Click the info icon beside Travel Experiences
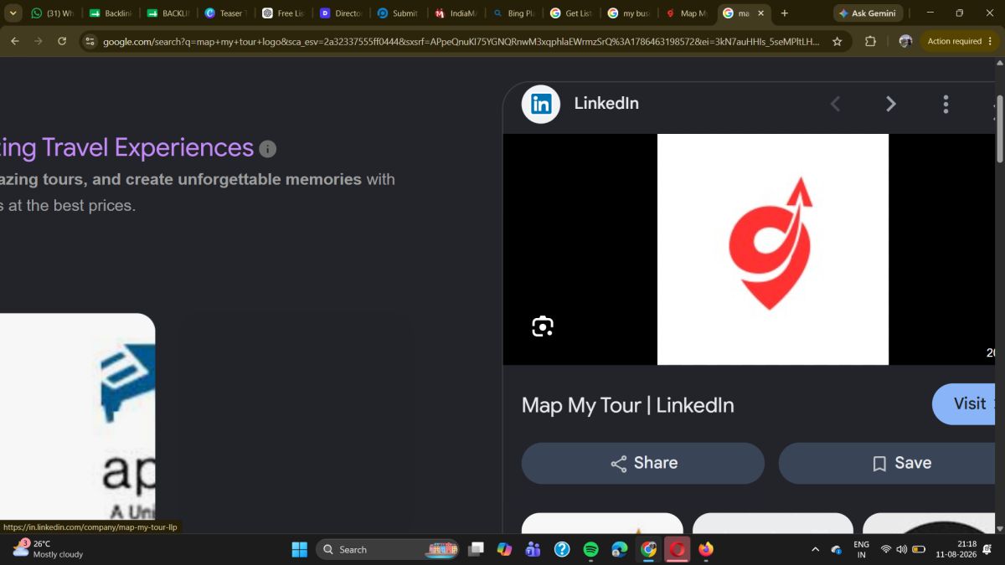 pos(268,149)
